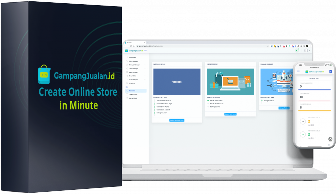Tap the scroll-to-top arrow on the phone
Screen dimensions: 336x194
(x=330, y=139)
